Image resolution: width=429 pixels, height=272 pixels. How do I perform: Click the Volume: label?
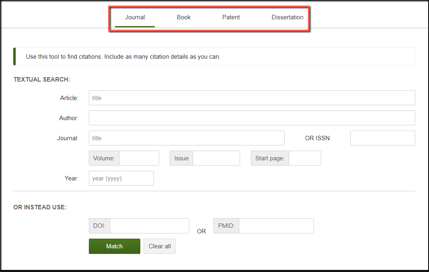pyautogui.click(x=104, y=158)
